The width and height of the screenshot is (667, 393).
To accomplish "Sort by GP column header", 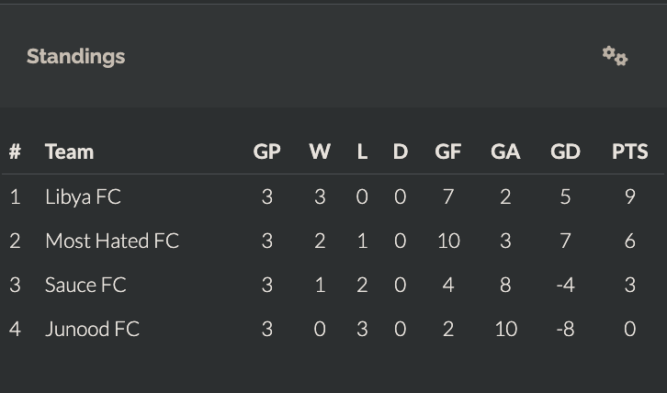I will click(x=266, y=152).
